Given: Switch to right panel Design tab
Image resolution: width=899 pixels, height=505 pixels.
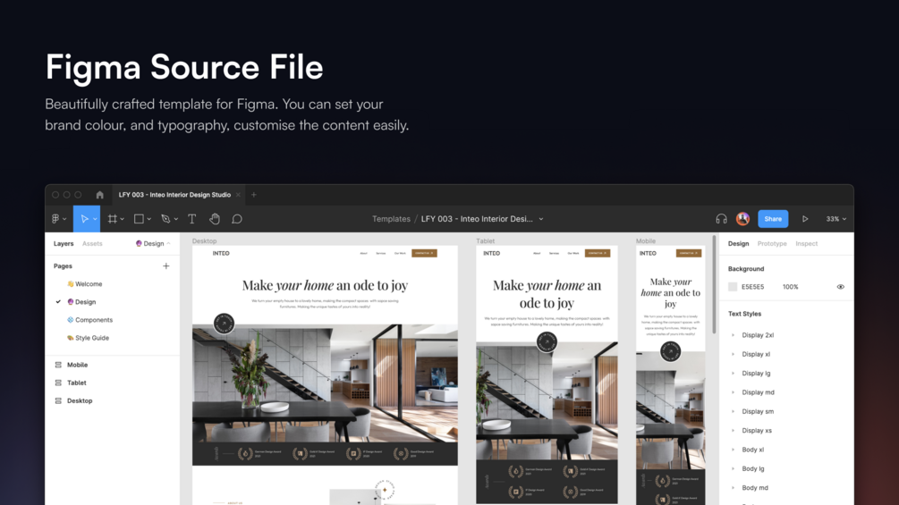Looking at the screenshot, I should pos(739,243).
